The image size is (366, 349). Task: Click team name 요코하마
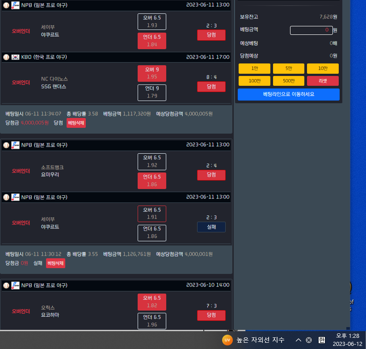click(x=50, y=315)
